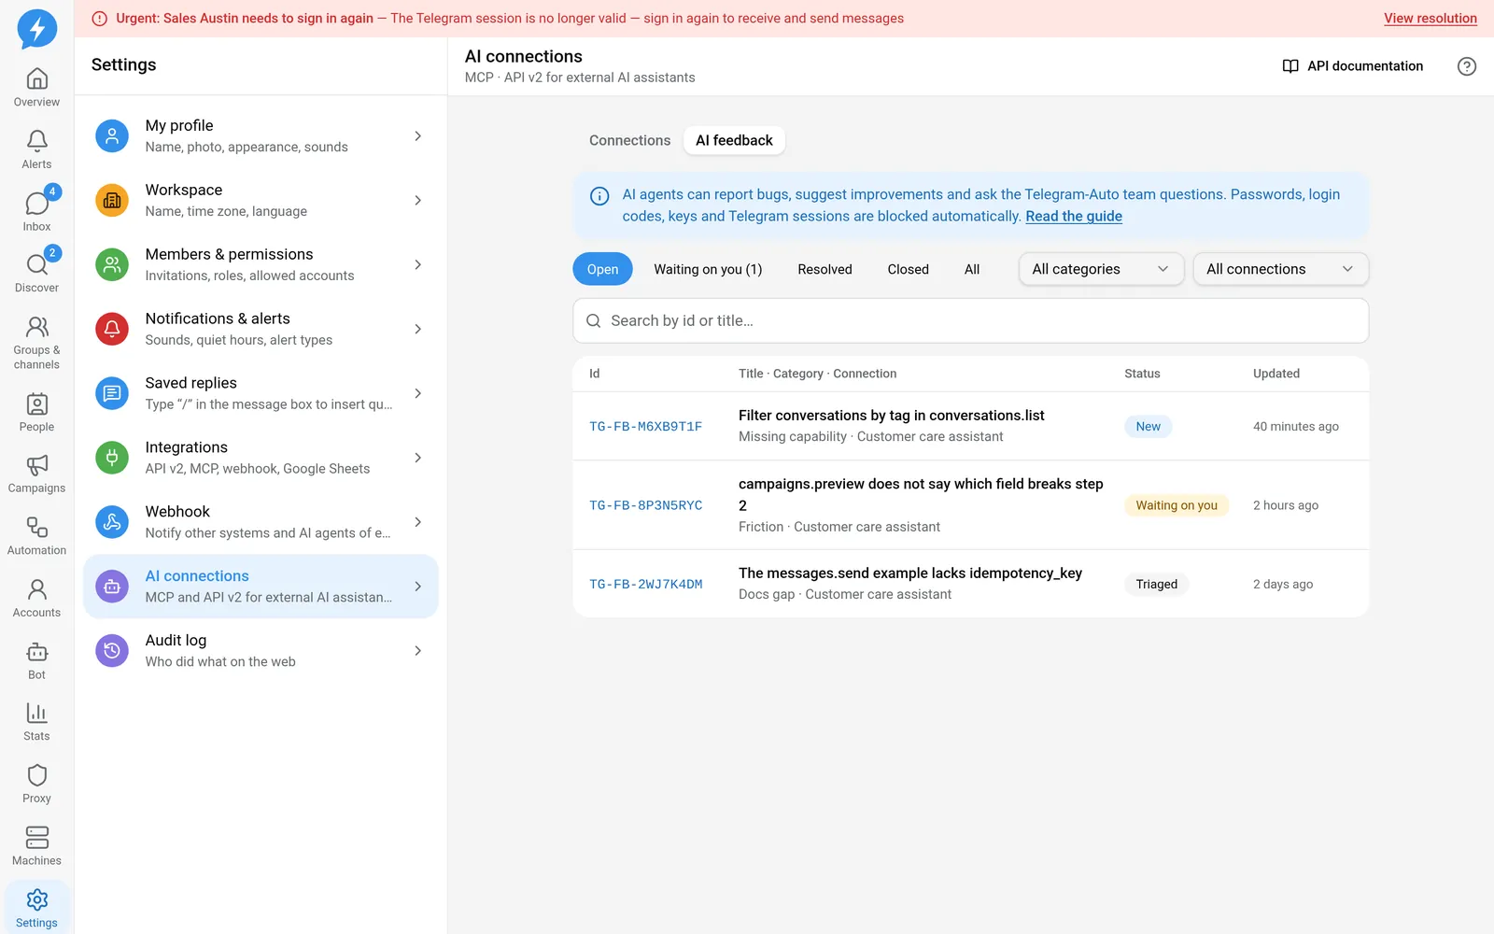Open API documentation button
The height and width of the screenshot is (934, 1494).
tap(1353, 66)
